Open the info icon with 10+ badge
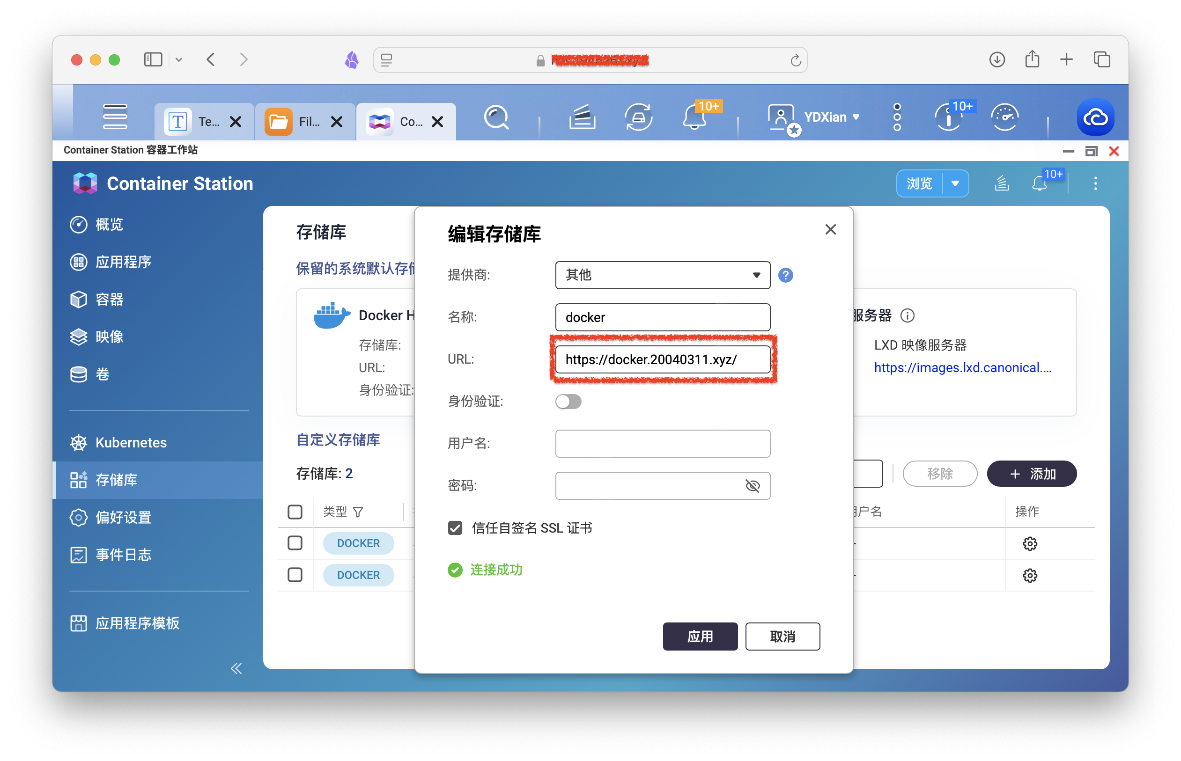 949,117
